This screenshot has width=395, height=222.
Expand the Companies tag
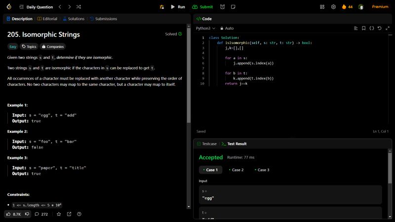point(53,46)
